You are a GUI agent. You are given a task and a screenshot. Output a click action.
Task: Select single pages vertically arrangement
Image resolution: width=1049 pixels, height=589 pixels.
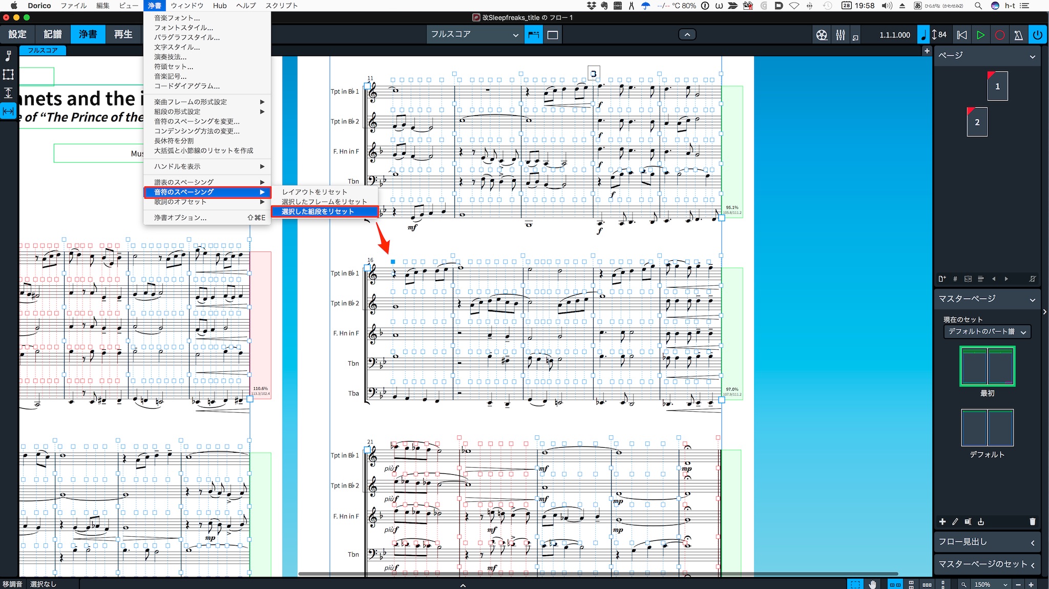942,584
